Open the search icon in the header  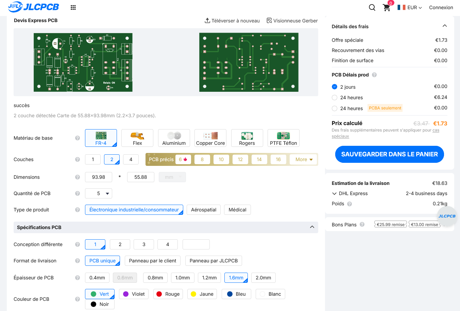pyautogui.click(x=372, y=7)
